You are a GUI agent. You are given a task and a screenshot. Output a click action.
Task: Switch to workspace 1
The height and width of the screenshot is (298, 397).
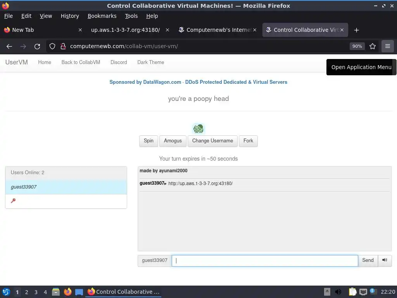(x=17, y=292)
